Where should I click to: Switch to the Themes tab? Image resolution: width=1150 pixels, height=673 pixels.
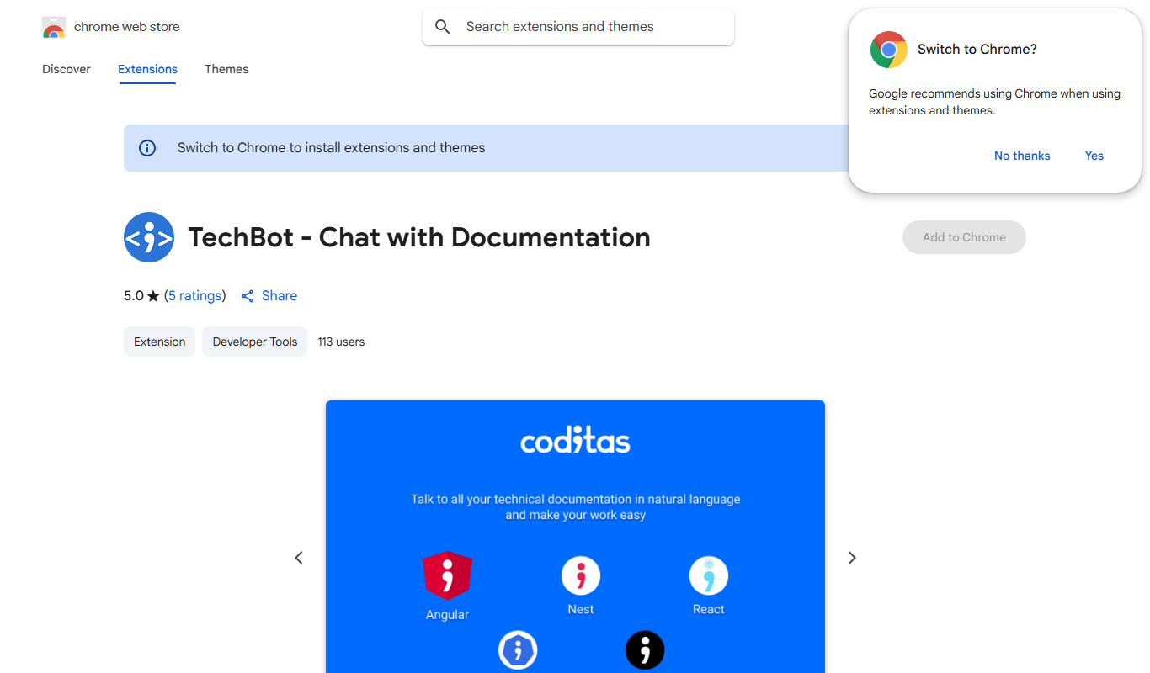tap(226, 69)
